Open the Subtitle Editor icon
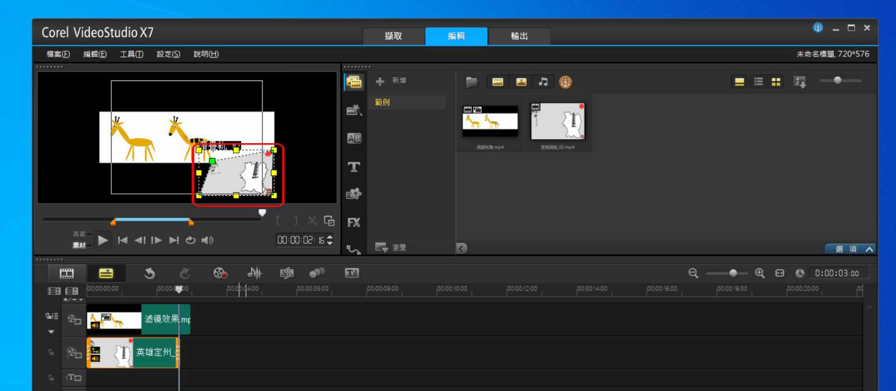This screenshot has width=896, height=391. point(352,273)
